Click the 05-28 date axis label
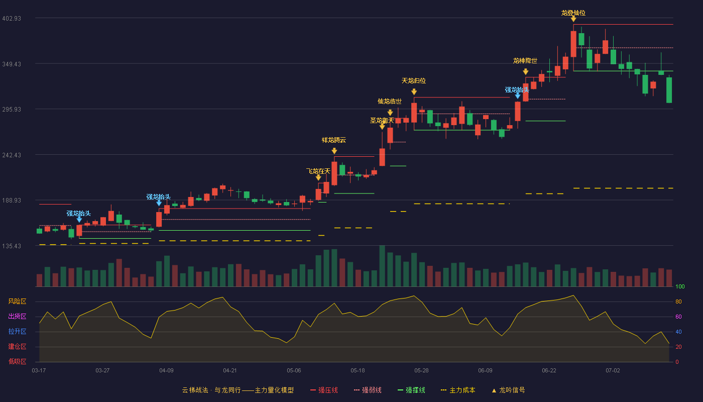Image resolution: width=703 pixels, height=402 pixels. tap(421, 370)
